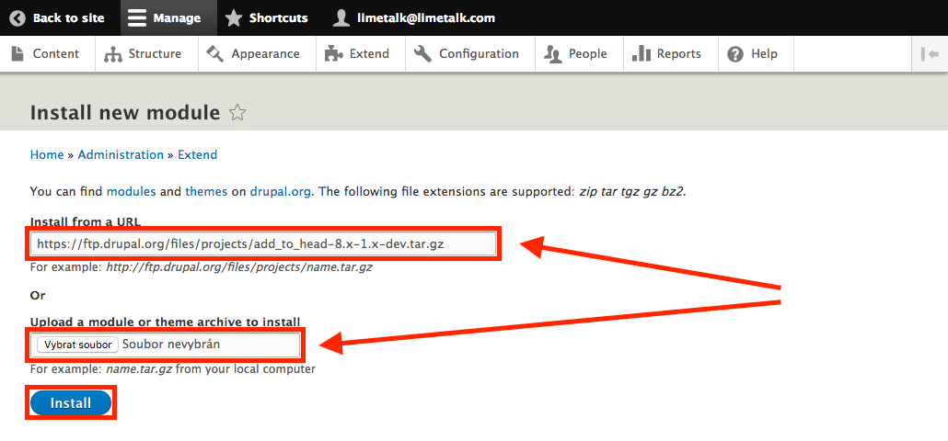Collapse toolbar with the orientation arrow
948x441 pixels.
(929, 53)
